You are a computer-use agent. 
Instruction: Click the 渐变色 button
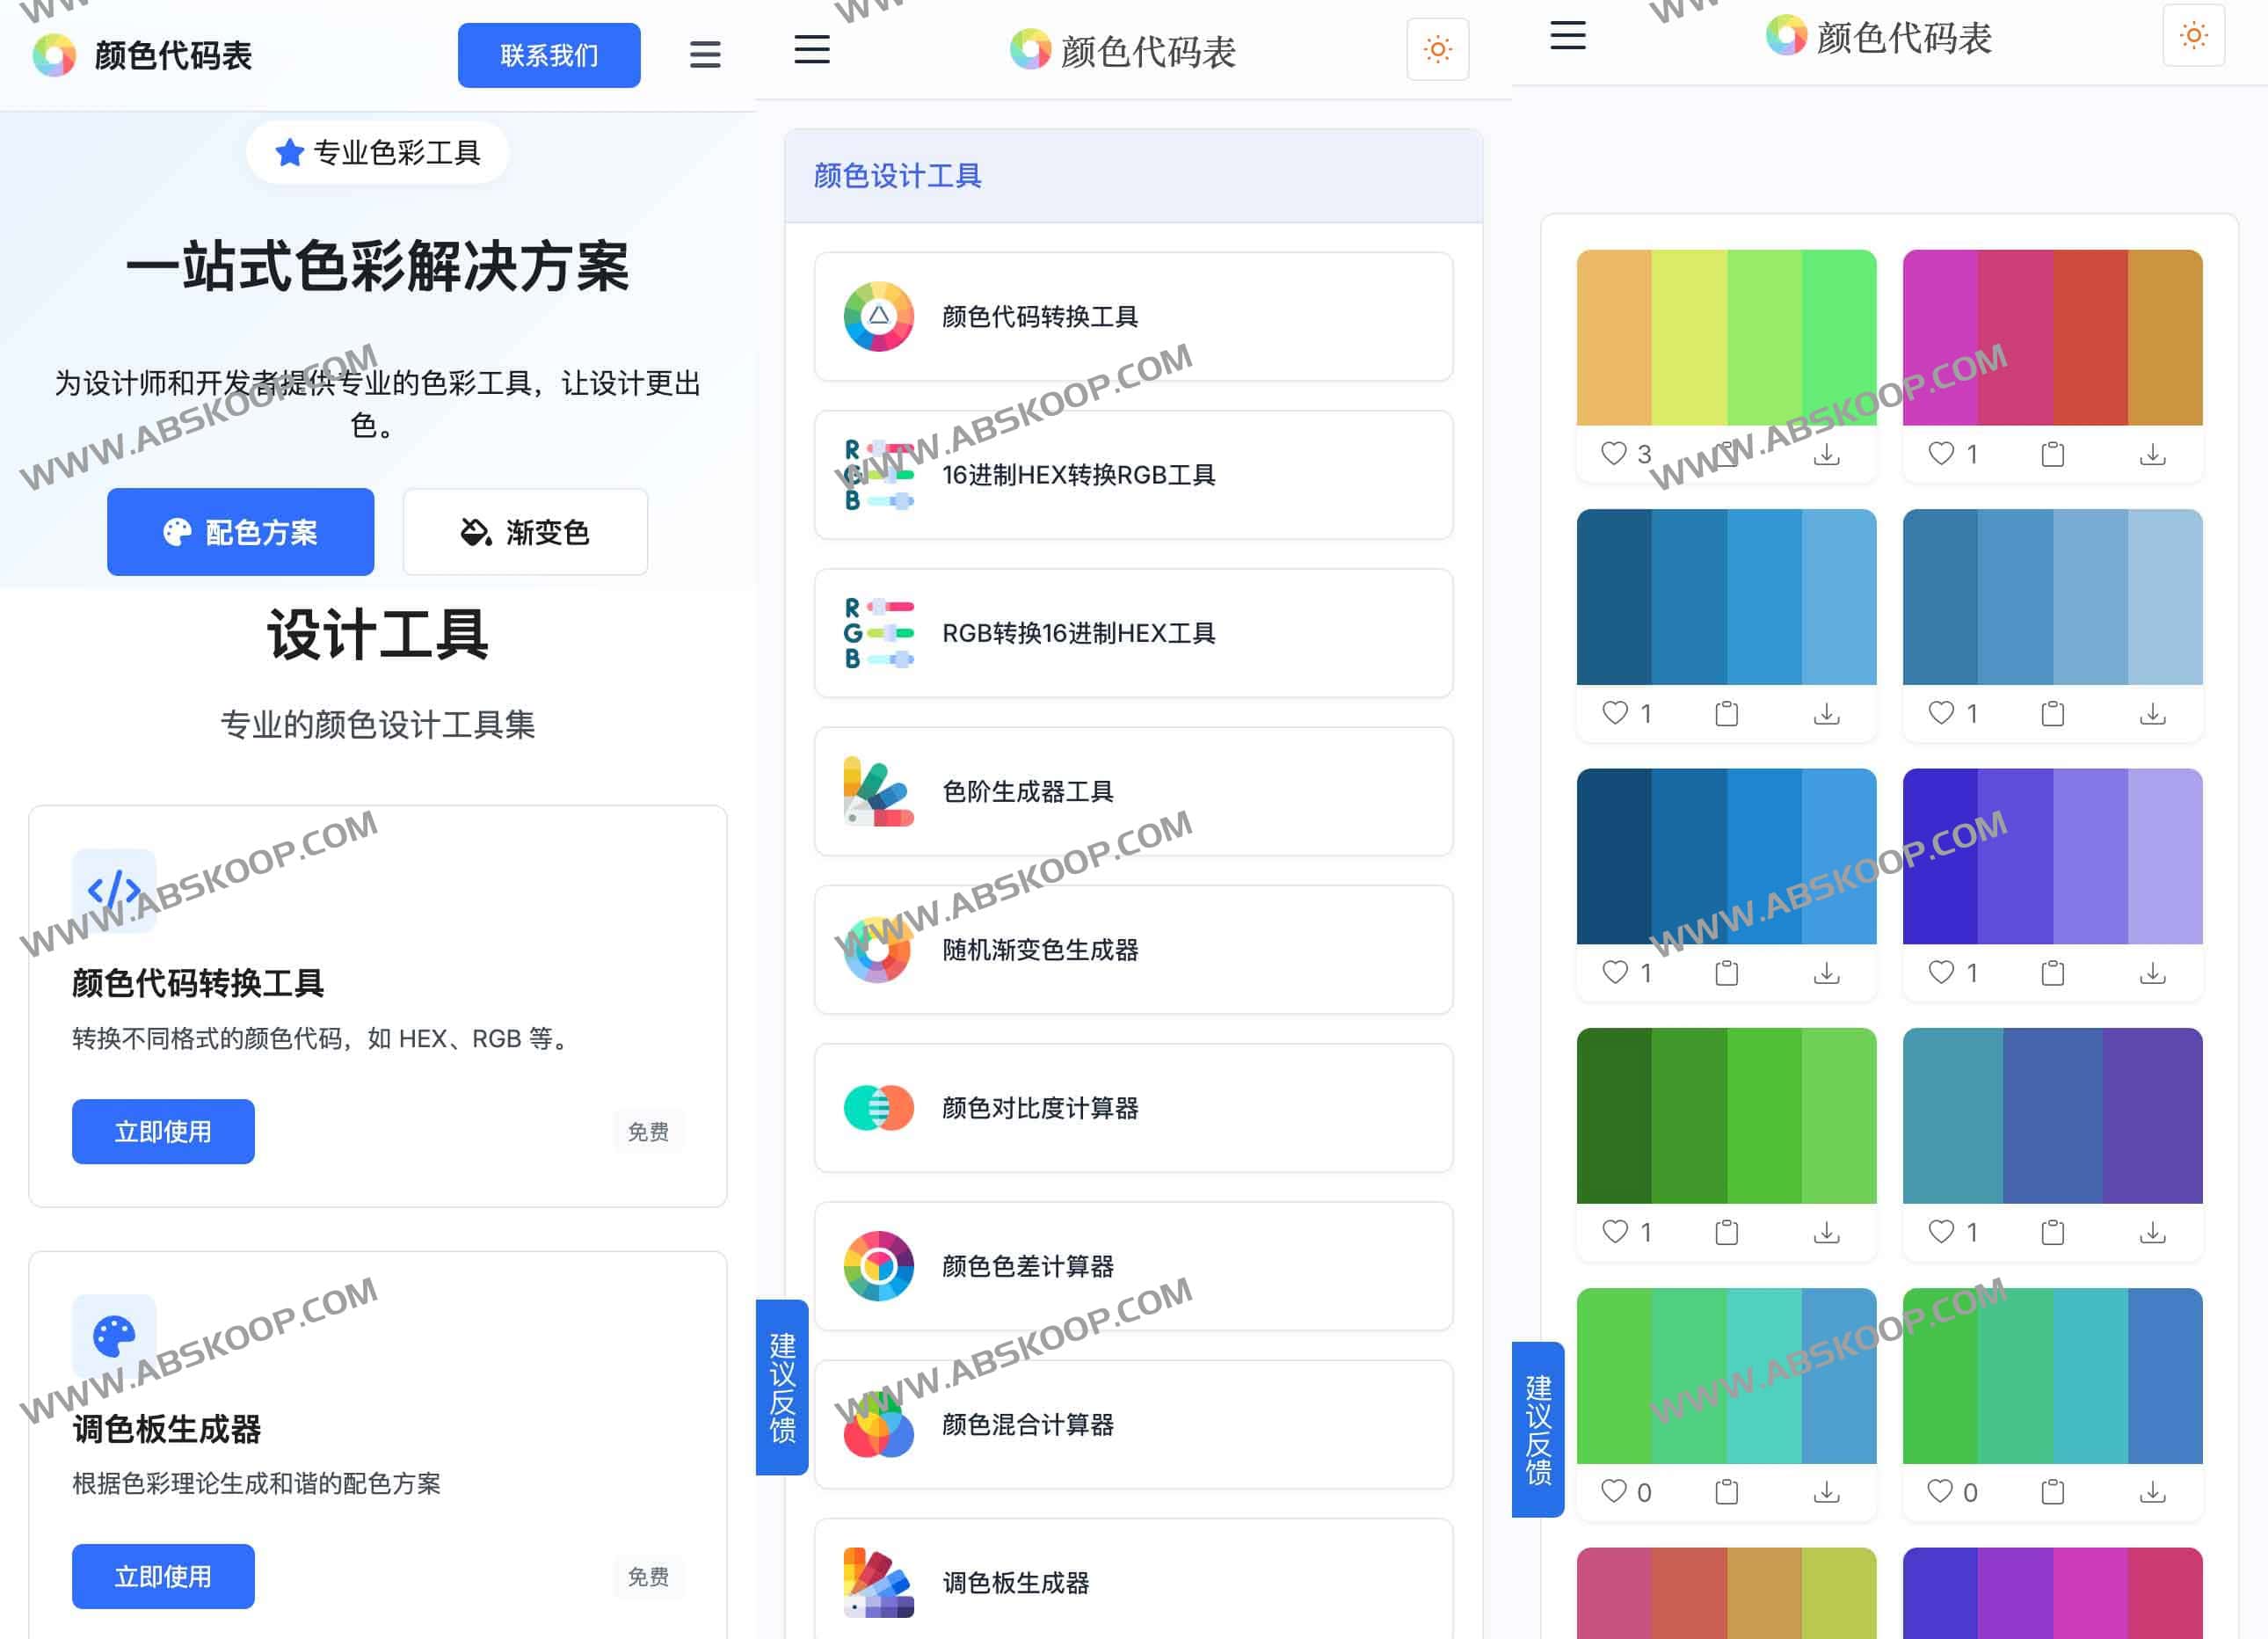[x=525, y=532]
